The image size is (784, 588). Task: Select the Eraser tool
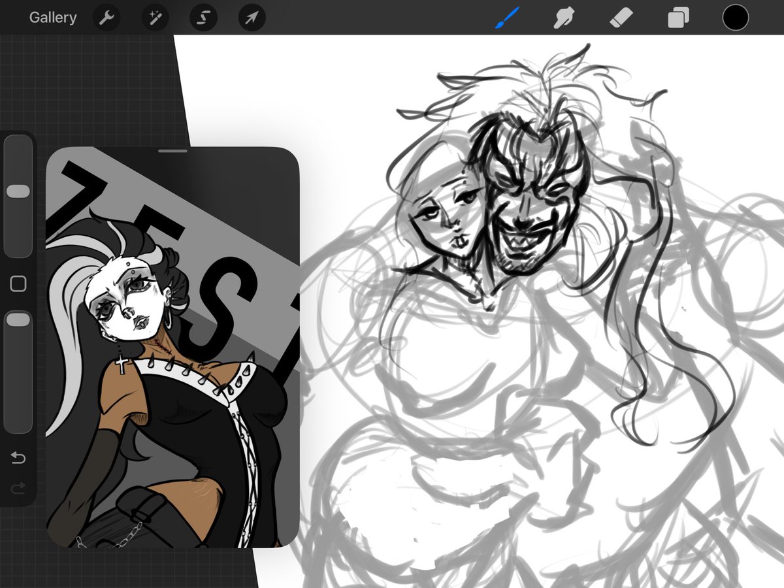[x=621, y=18]
